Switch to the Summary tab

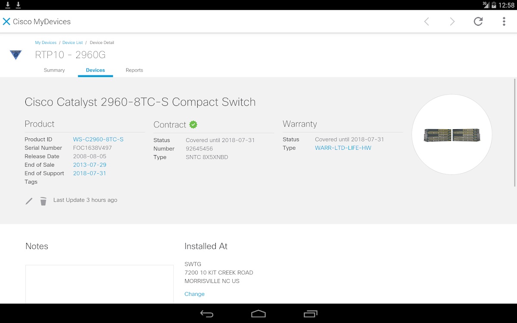pos(54,70)
